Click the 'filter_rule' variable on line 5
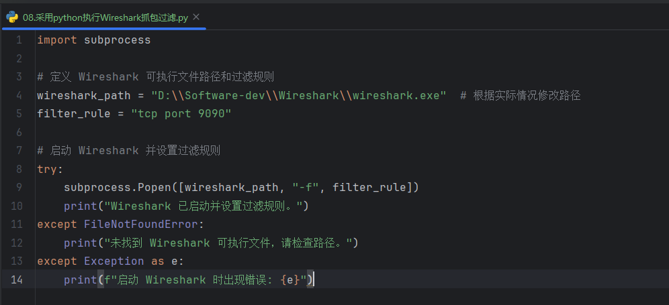This screenshot has height=305, width=669. 74,114
